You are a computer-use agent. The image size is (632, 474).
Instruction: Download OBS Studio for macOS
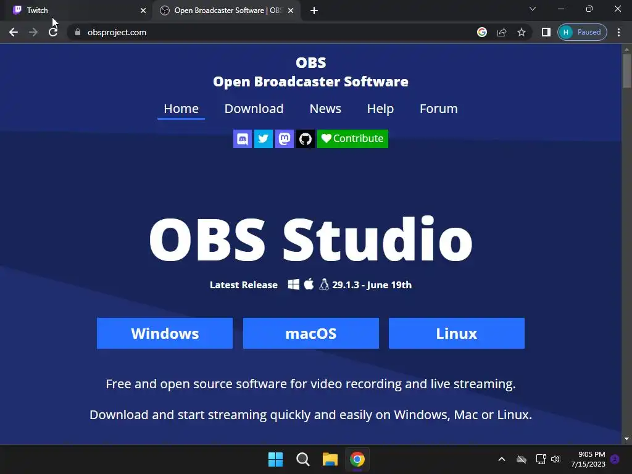tap(311, 333)
